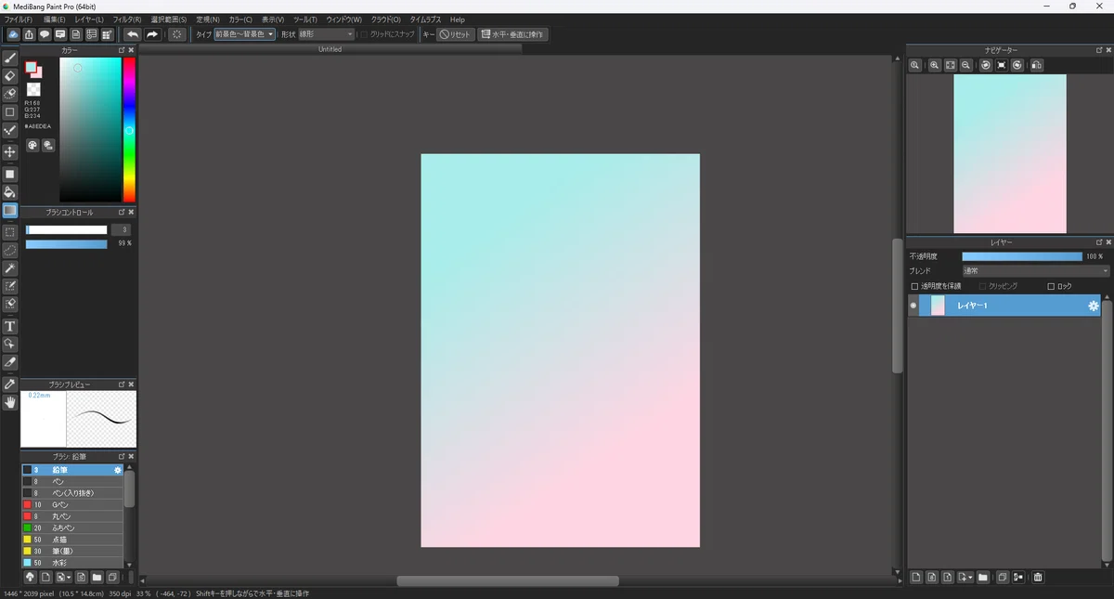1114x599 pixels.
Task: Click the foreground color swatch
Action: coord(32,67)
